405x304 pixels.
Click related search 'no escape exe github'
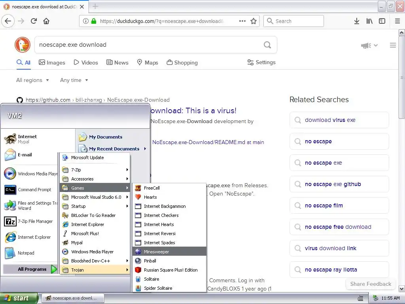339,184
